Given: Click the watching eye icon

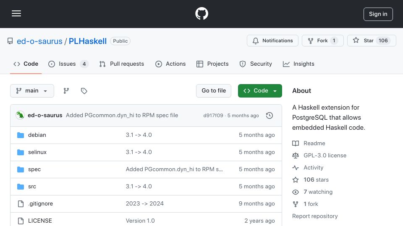Looking at the screenshot, I should coord(296,192).
